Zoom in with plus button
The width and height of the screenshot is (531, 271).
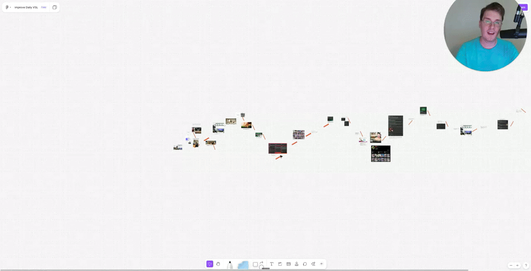tap(517, 265)
